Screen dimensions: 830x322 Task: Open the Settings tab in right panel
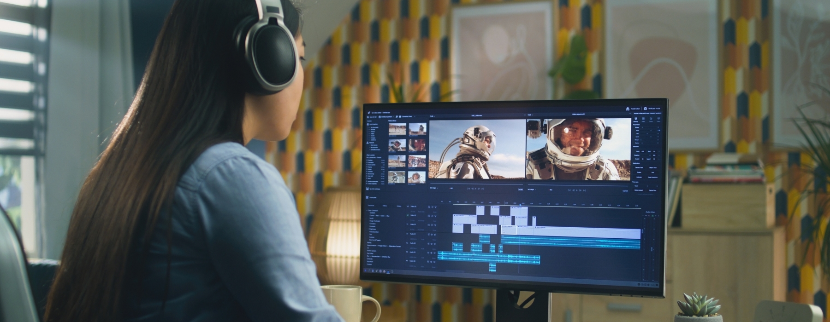click(x=635, y=119)
